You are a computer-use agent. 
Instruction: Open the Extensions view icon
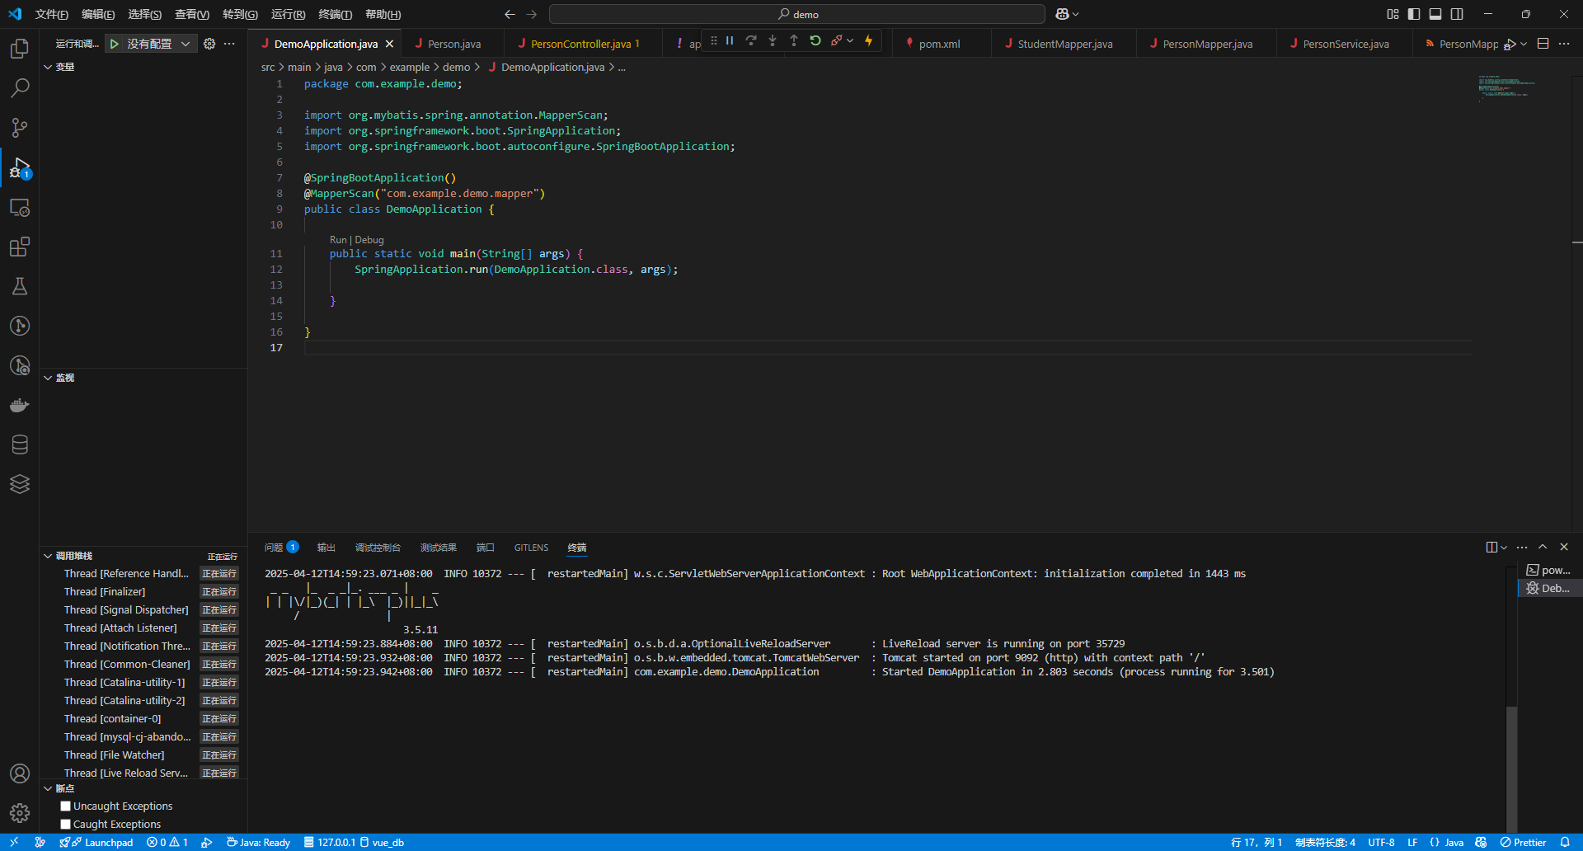coord(20,247)
